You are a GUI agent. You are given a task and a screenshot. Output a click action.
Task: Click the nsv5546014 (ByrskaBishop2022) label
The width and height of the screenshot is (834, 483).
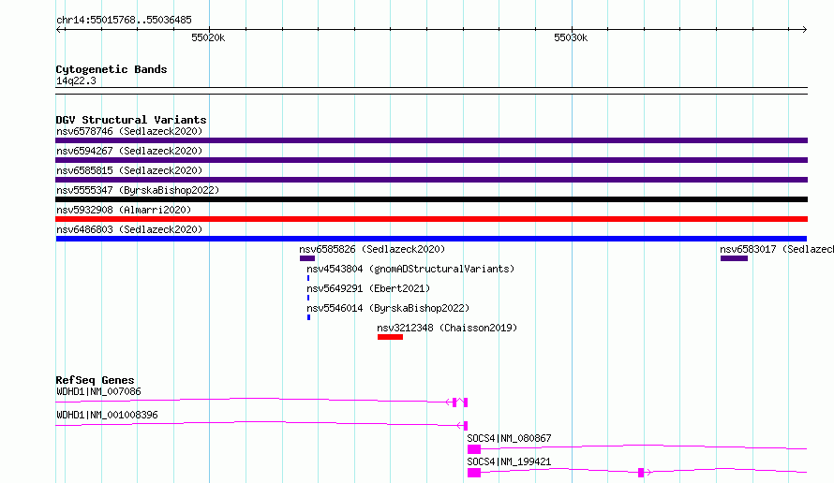pyautogui.click(x=388, y=308)
